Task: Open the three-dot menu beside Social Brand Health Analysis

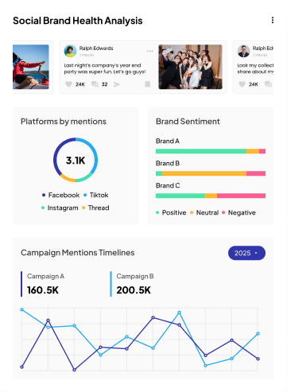Action: tap(273, 21)
